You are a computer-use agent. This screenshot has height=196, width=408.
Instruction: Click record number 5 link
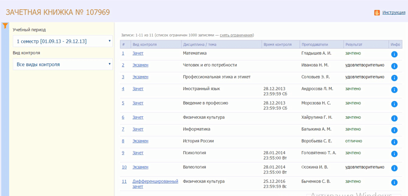click(123, 103)
